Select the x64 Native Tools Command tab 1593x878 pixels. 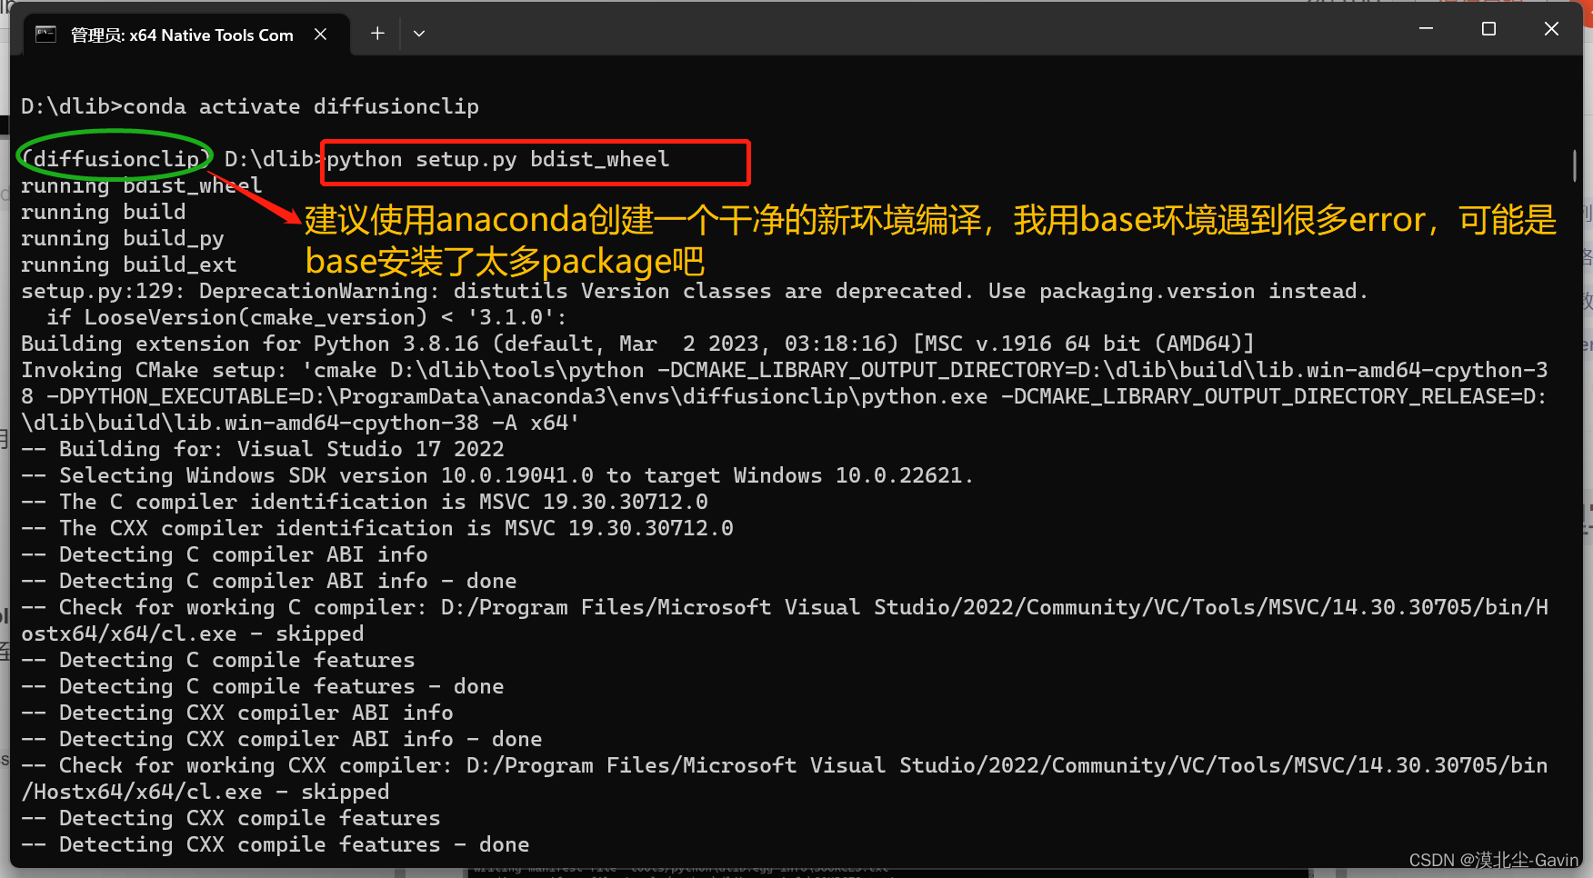[x=186, y=35]
